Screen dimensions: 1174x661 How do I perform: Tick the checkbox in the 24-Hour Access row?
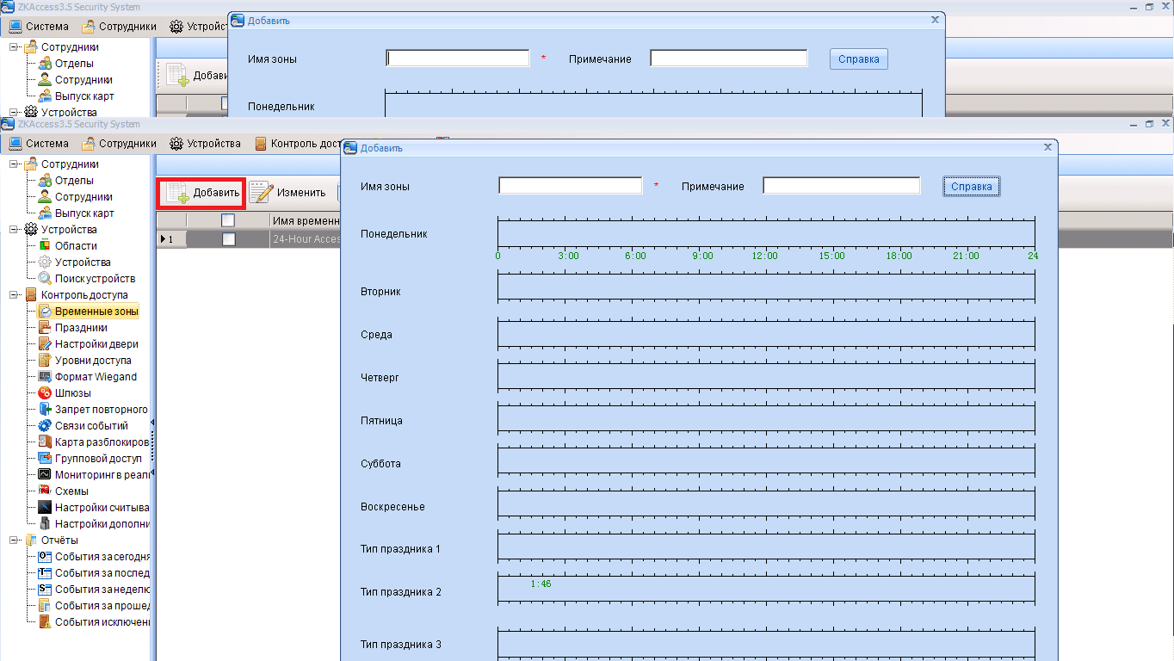click(228, 239)
